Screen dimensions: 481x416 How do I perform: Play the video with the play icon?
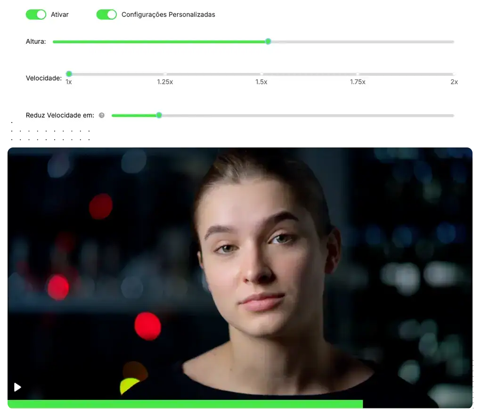pos(17,387)
